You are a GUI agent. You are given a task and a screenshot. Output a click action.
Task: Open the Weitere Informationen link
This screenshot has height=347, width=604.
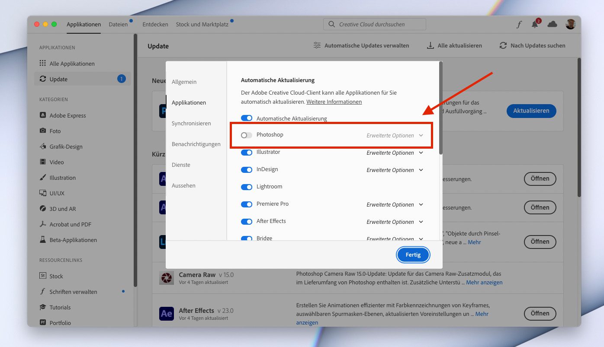point(334,102)
